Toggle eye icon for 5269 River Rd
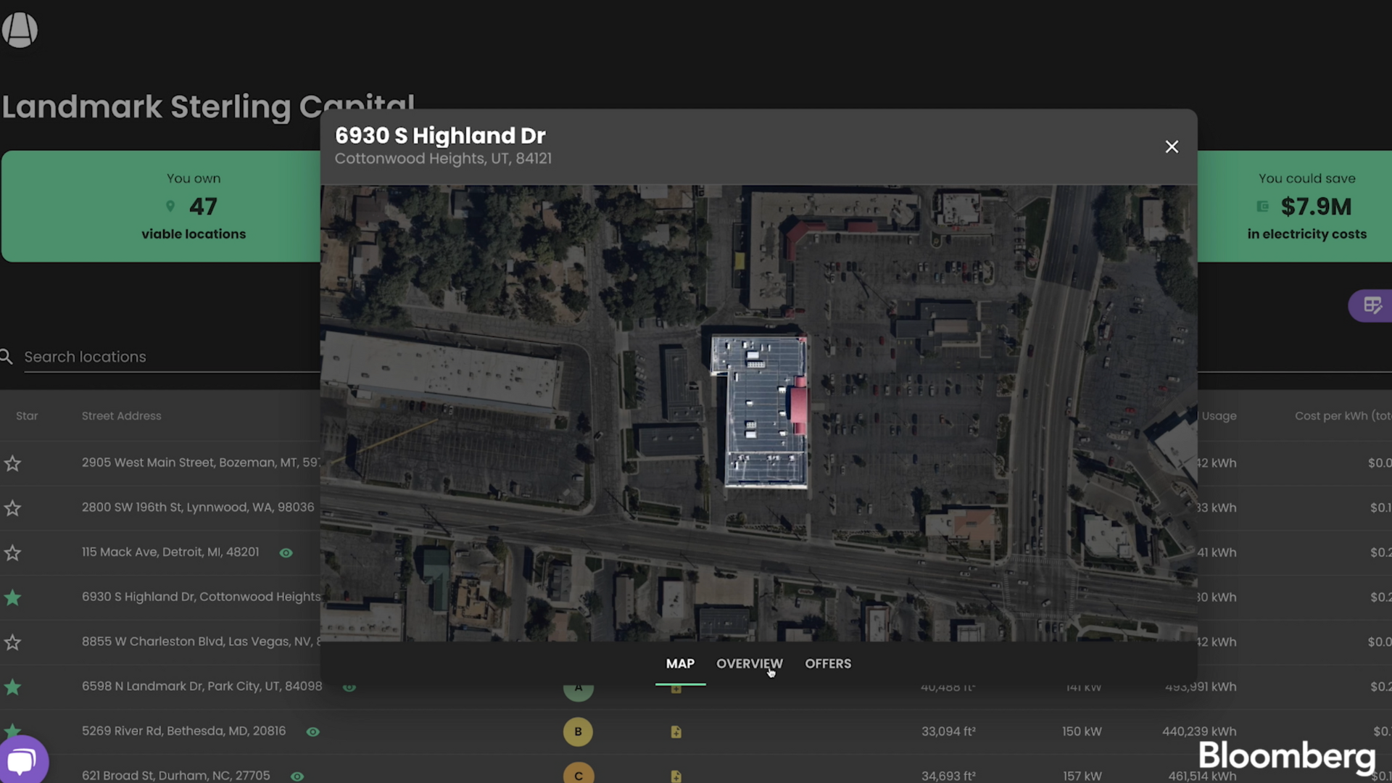This screenshot has height=783, width=1392. [x=312, y=732]
